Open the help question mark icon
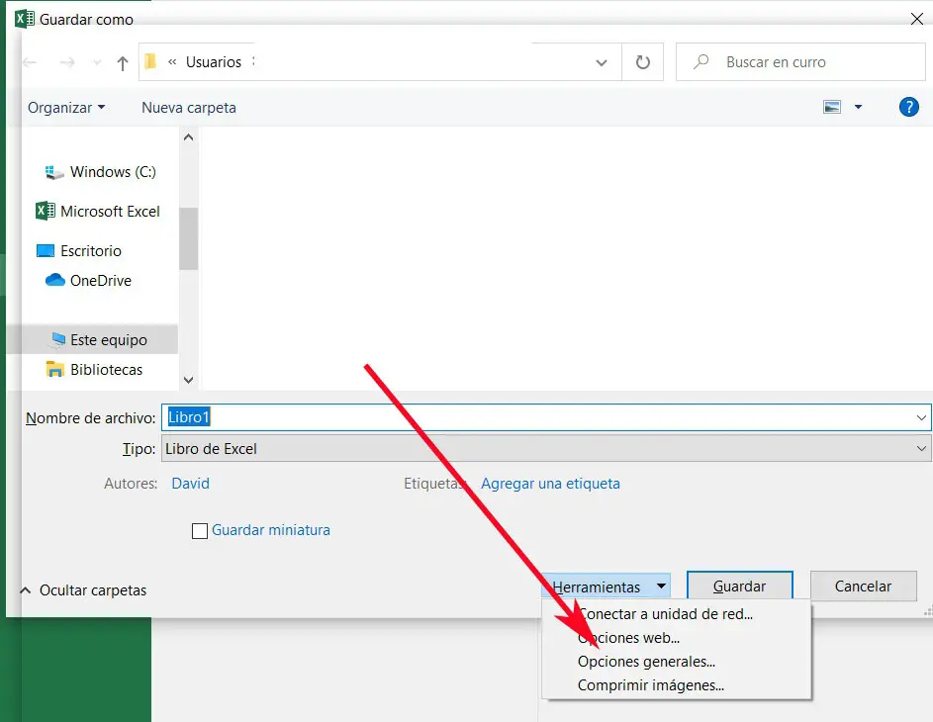 908,107
